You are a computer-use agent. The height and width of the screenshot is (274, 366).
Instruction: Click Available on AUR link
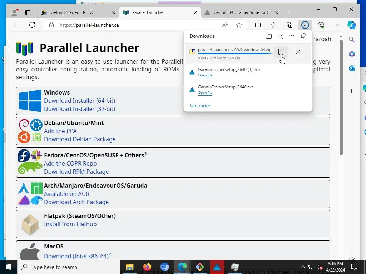click(67, 194)
